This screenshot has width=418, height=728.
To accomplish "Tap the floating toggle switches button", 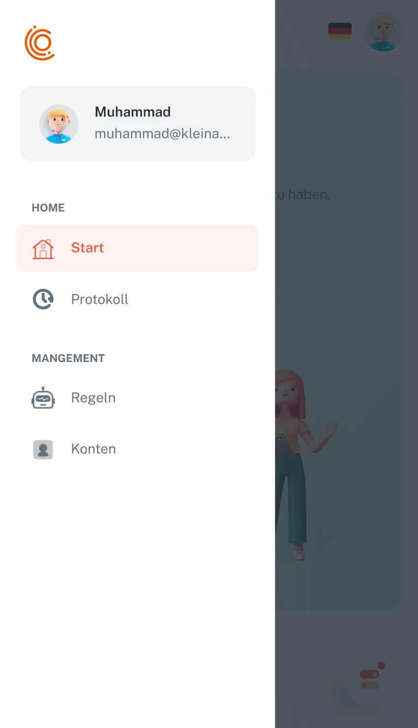I will (x=370, y=680).
